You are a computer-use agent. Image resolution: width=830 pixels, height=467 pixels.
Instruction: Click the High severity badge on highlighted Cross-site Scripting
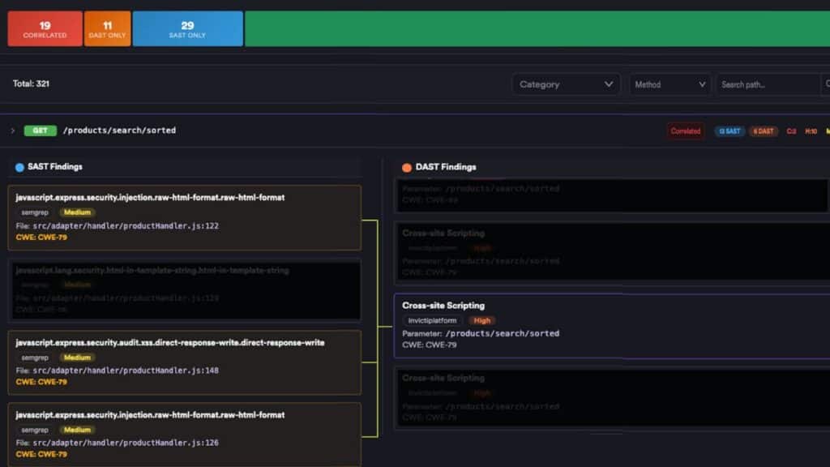click(x=482, y=320)
